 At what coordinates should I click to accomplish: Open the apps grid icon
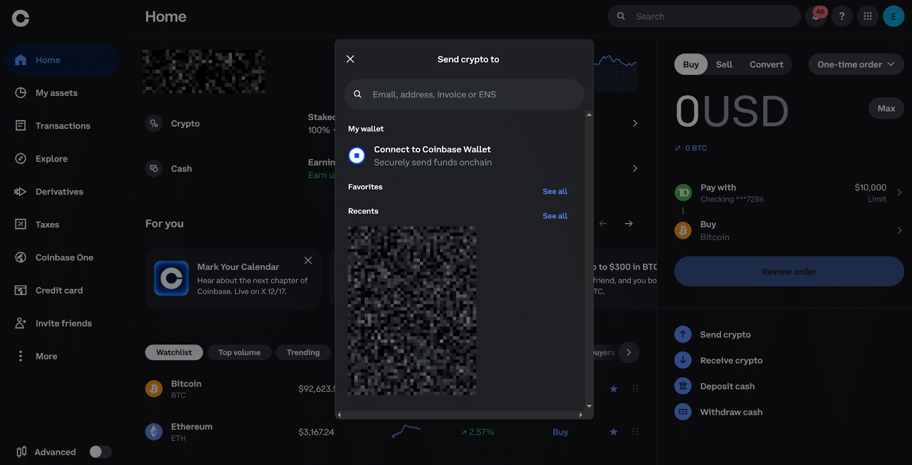(868, 17)
